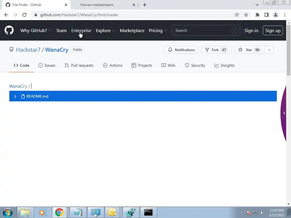Click the volume speaker tray icon

coord(262,213)
